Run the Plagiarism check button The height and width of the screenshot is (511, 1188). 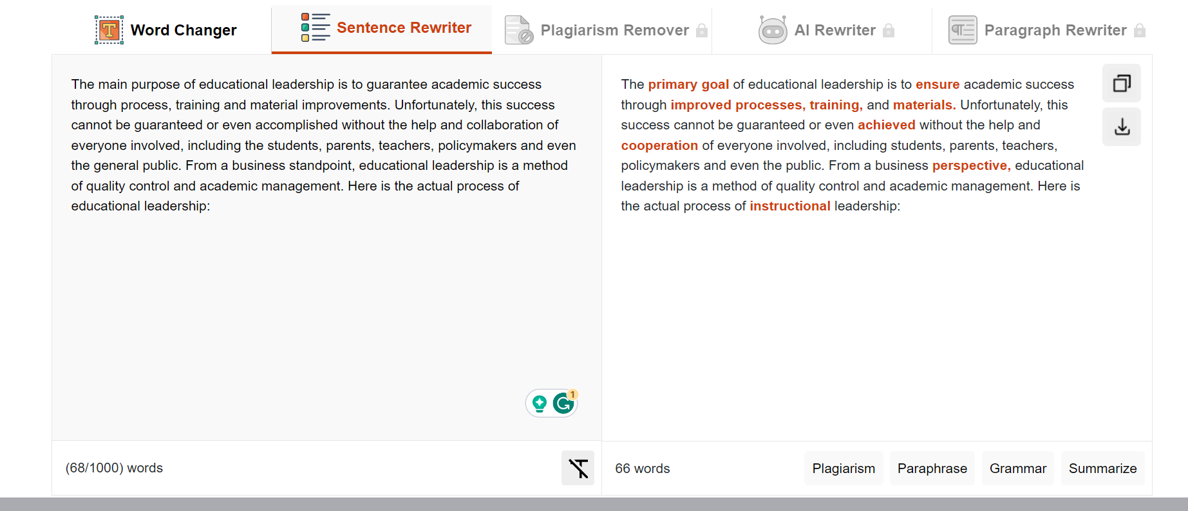pyautogui.click(x=844, y=469)
